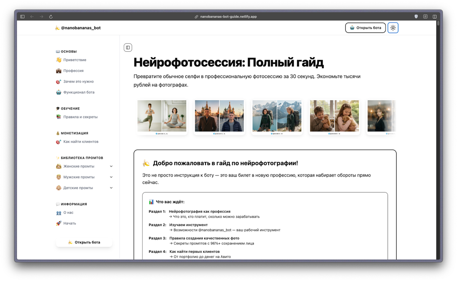Reload the page with the refresh icon
This screenshot has width=457, height=281.
[x=51, y=17]
